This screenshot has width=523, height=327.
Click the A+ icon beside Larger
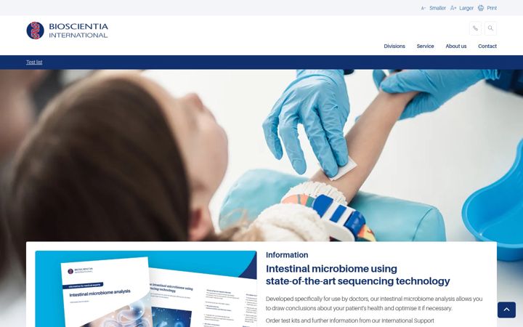[453, 8]
